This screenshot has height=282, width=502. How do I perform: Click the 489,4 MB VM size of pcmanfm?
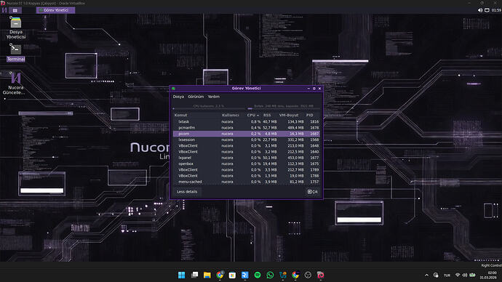(295, 128)
